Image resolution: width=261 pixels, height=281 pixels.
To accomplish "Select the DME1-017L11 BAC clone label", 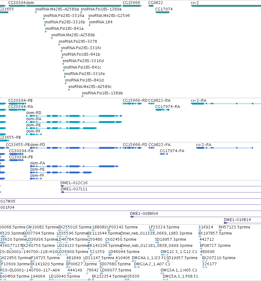I will click(74, 189).
